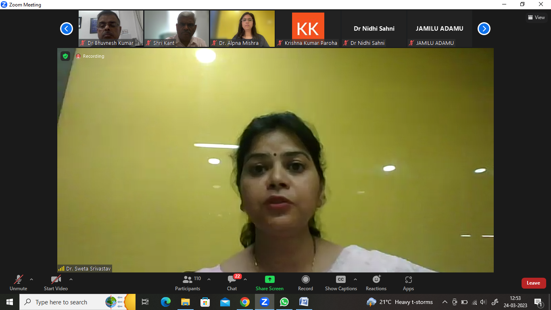Expand the arrow next to Participants

pyautogui.click(x=209, y=279)
